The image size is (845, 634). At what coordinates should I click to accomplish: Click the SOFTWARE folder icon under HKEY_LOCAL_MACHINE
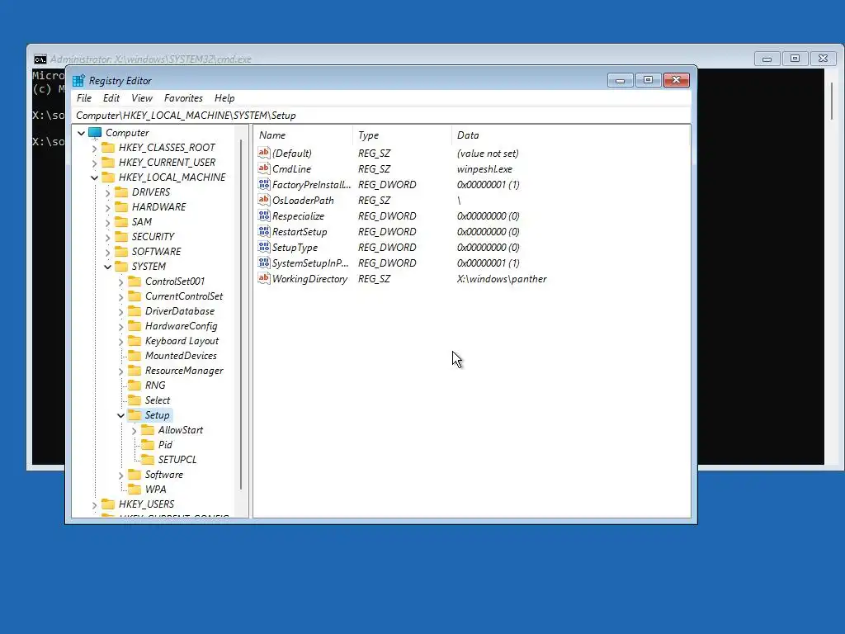[122, 252]
